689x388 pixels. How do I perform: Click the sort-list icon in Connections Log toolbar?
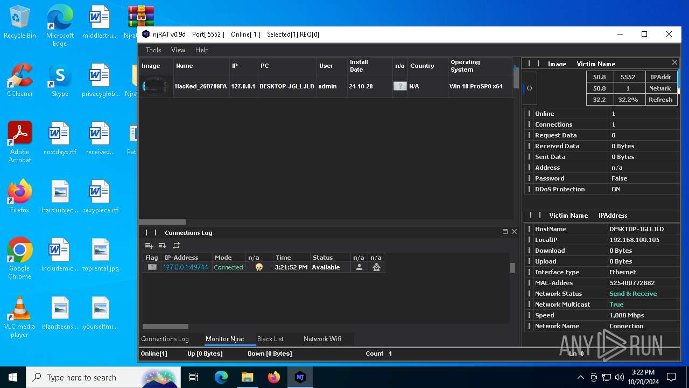[162, 246]
